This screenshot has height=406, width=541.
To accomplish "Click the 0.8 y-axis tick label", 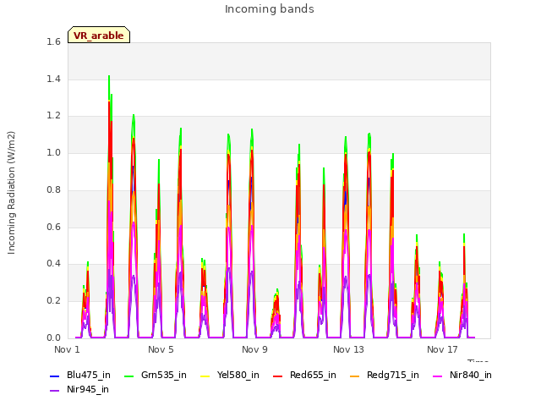I will point(53,189).
